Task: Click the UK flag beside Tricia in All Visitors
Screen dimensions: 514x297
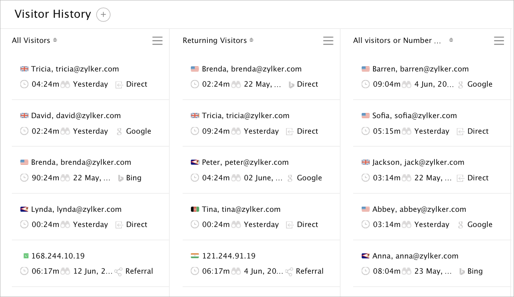Action: point(24,69)
